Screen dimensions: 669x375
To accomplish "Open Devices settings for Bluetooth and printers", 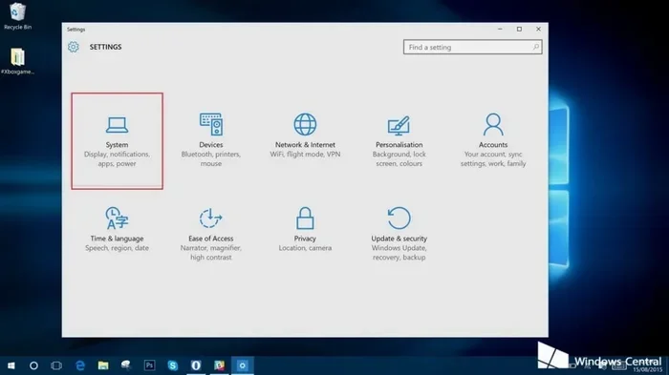I will coord(211,139).
